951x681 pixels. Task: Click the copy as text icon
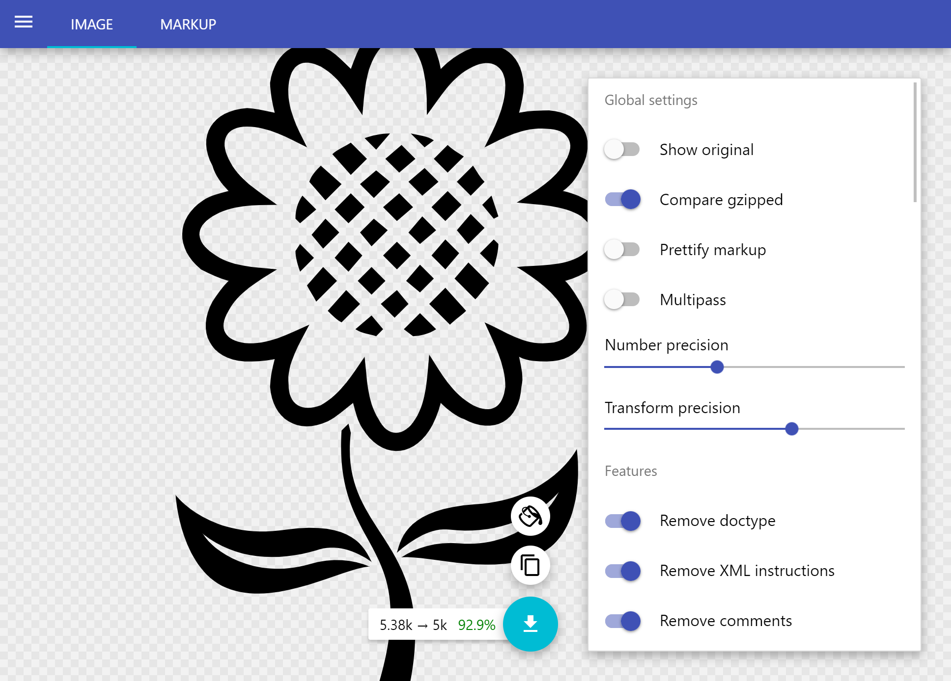[530, 566]
